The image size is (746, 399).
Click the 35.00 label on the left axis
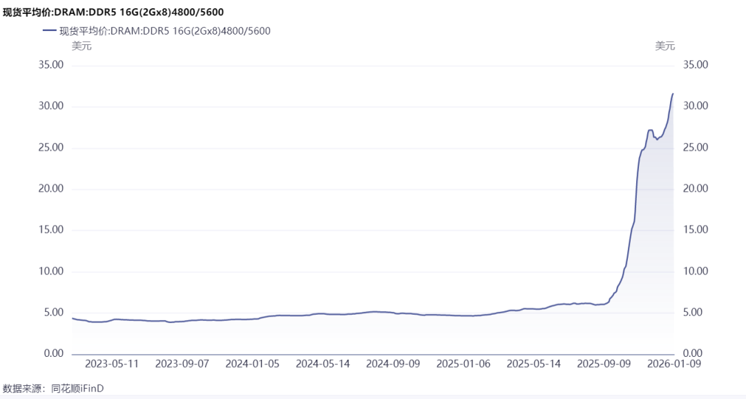51,65
